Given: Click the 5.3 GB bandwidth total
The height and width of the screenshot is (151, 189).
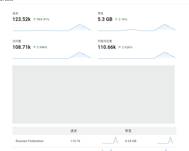Looking at the screenshot, I should tap(105, 19).
